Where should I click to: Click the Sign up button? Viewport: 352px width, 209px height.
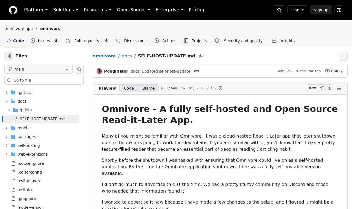click(x=321, y=10)
